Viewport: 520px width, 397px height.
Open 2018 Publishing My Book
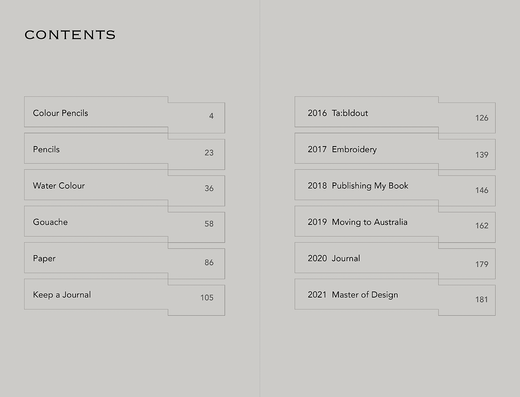[x=366, y=185]
